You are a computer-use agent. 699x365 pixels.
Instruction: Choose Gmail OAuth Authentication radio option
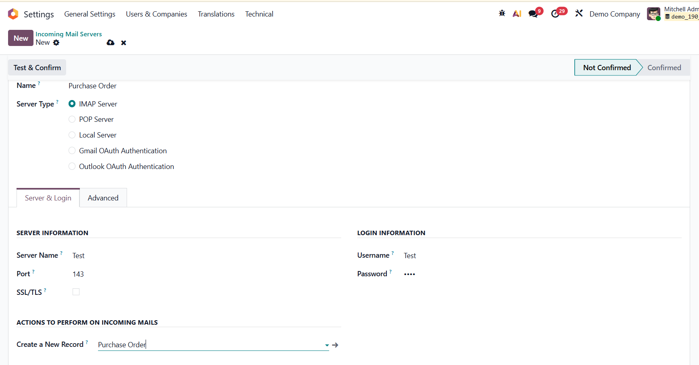pos(72,151)
